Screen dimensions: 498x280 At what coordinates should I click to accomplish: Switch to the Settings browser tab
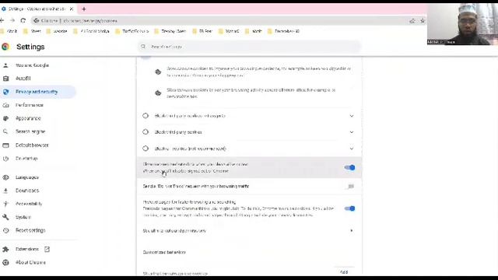[37, 9]
